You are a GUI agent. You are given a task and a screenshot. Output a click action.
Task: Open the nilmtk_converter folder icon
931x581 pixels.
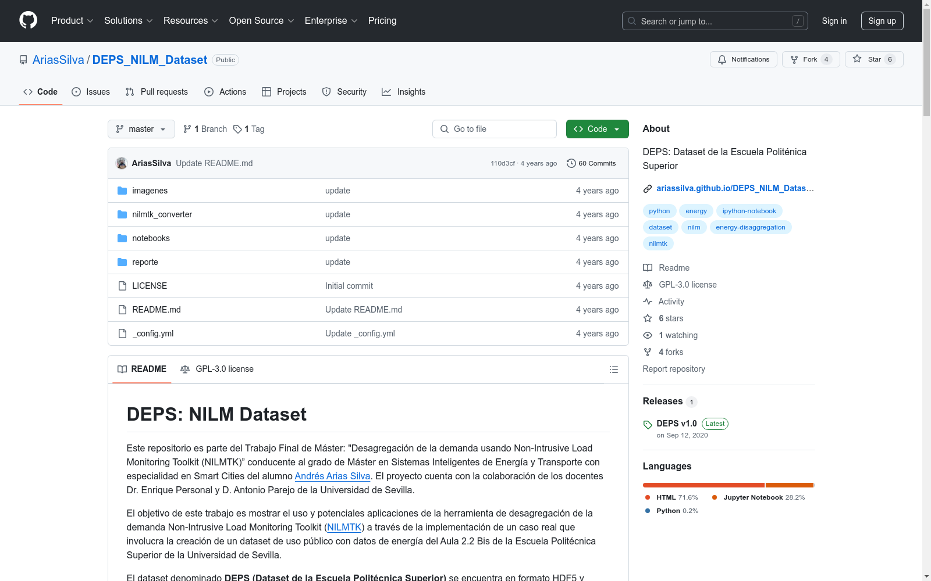[x=122, y=214]
